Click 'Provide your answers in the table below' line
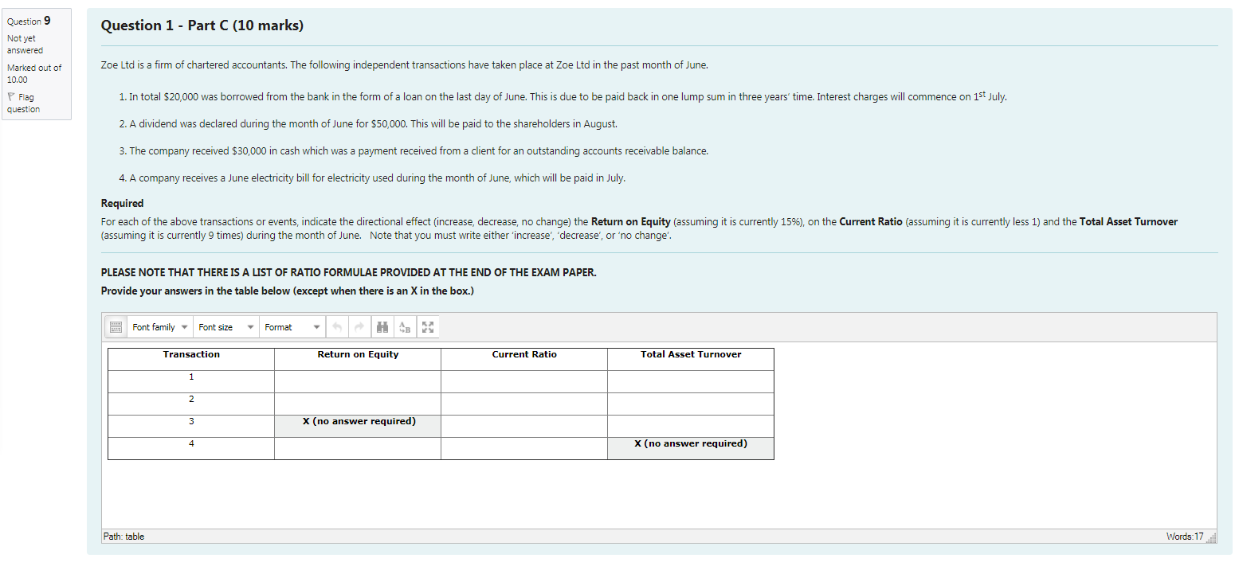This screenshot has width=1235, height=562. [287, 291]
